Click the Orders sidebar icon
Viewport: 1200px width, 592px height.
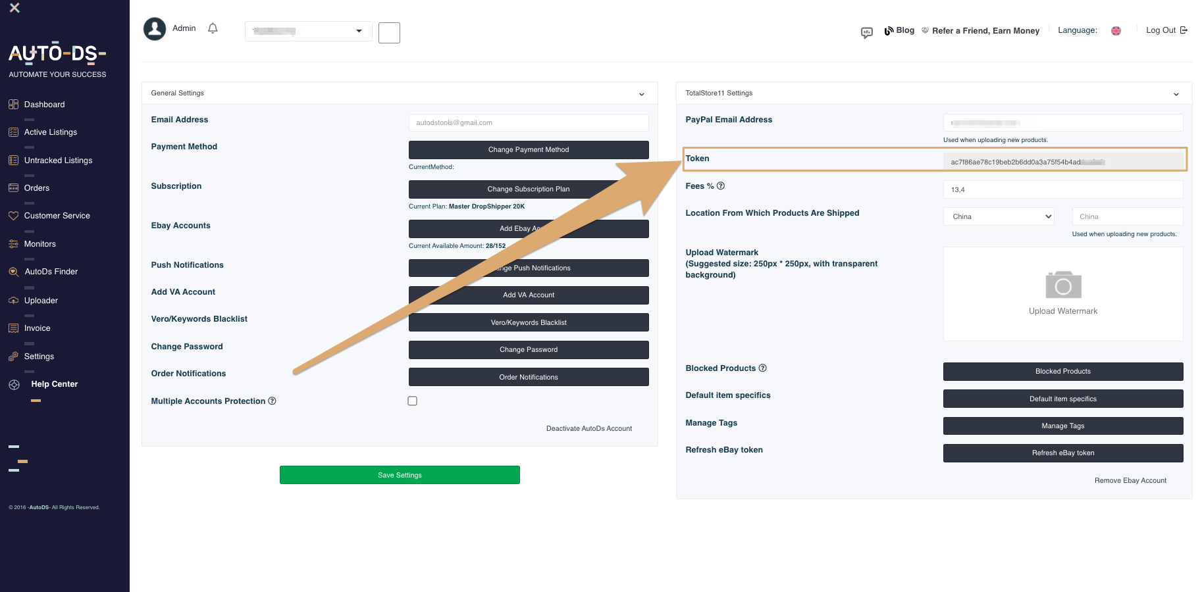tap(13, 187)
